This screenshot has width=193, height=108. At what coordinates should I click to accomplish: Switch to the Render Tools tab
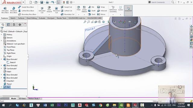pyautogui.click(x=62, y=18)
